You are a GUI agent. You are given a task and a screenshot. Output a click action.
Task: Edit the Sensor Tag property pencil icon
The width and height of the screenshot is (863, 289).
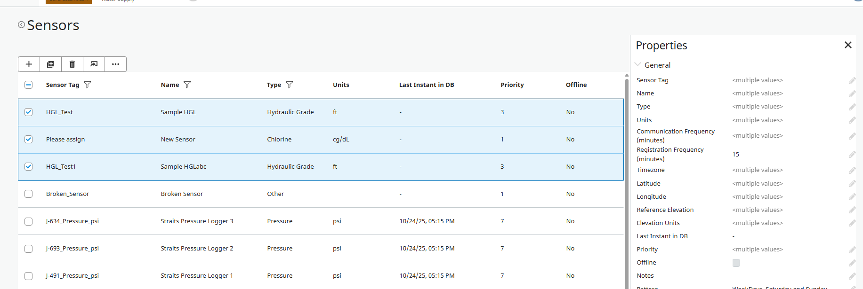(852, 81)
